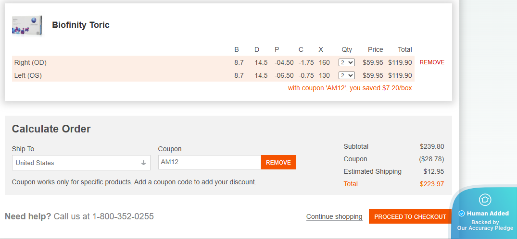Click the house icon in Human Added badge

tap(485, 200)
